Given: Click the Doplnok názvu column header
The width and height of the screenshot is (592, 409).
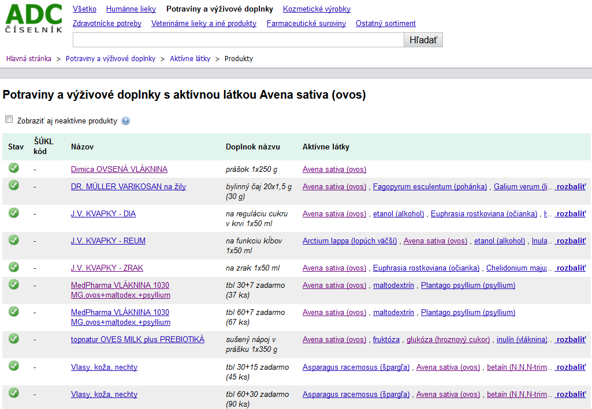Looking at the screenshot, I should click(253, 147).
